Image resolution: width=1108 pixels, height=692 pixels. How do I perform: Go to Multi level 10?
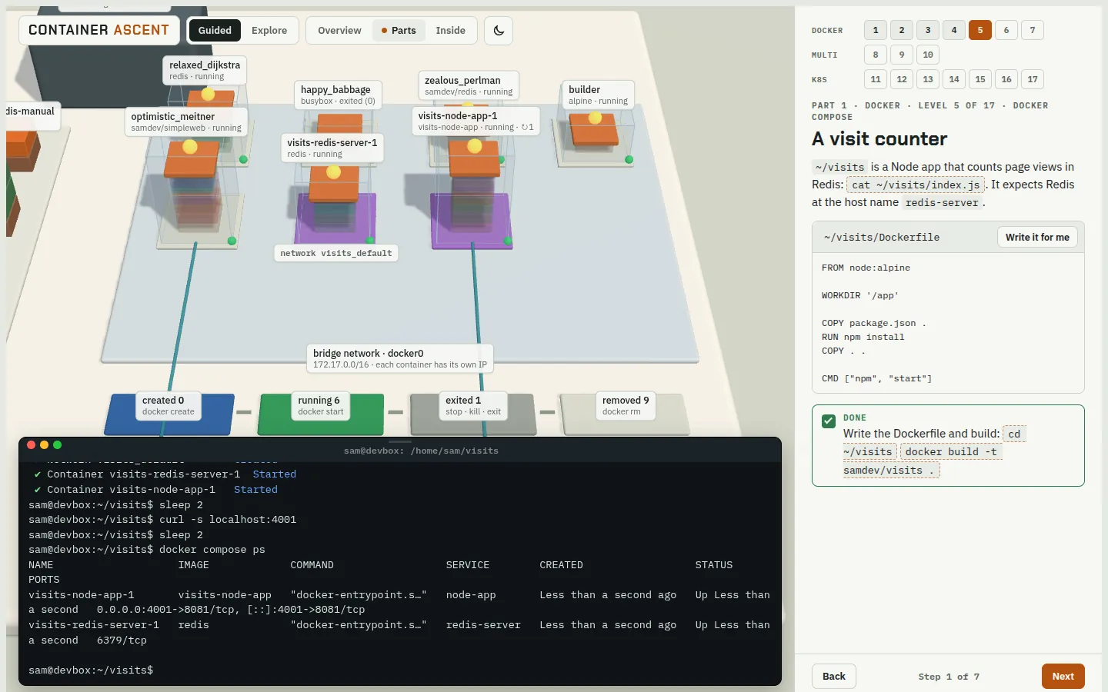(928, 55)
